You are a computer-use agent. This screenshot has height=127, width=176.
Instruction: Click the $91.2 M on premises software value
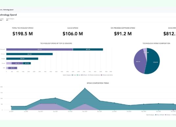123,34
